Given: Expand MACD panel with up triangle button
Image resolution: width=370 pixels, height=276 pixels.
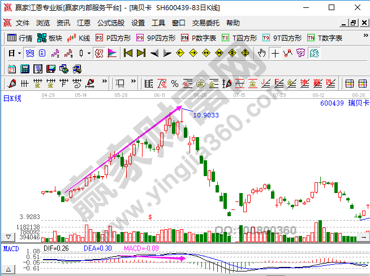Looking at the screenshot, I should (8, 269).
